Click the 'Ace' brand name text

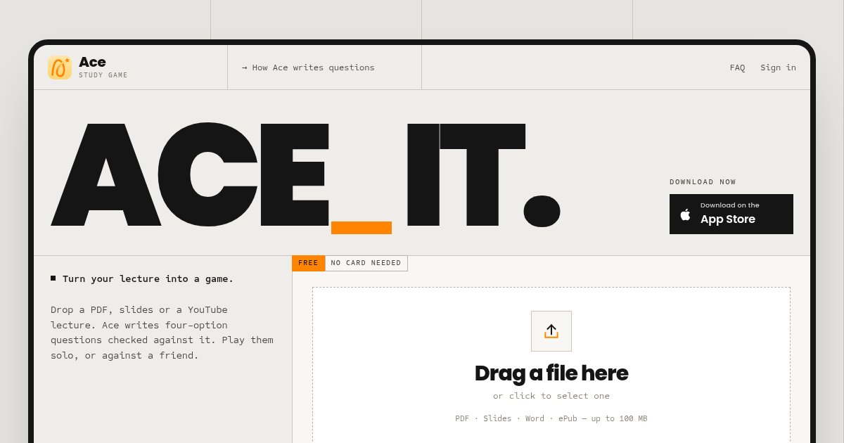click(x=92, y=62)
